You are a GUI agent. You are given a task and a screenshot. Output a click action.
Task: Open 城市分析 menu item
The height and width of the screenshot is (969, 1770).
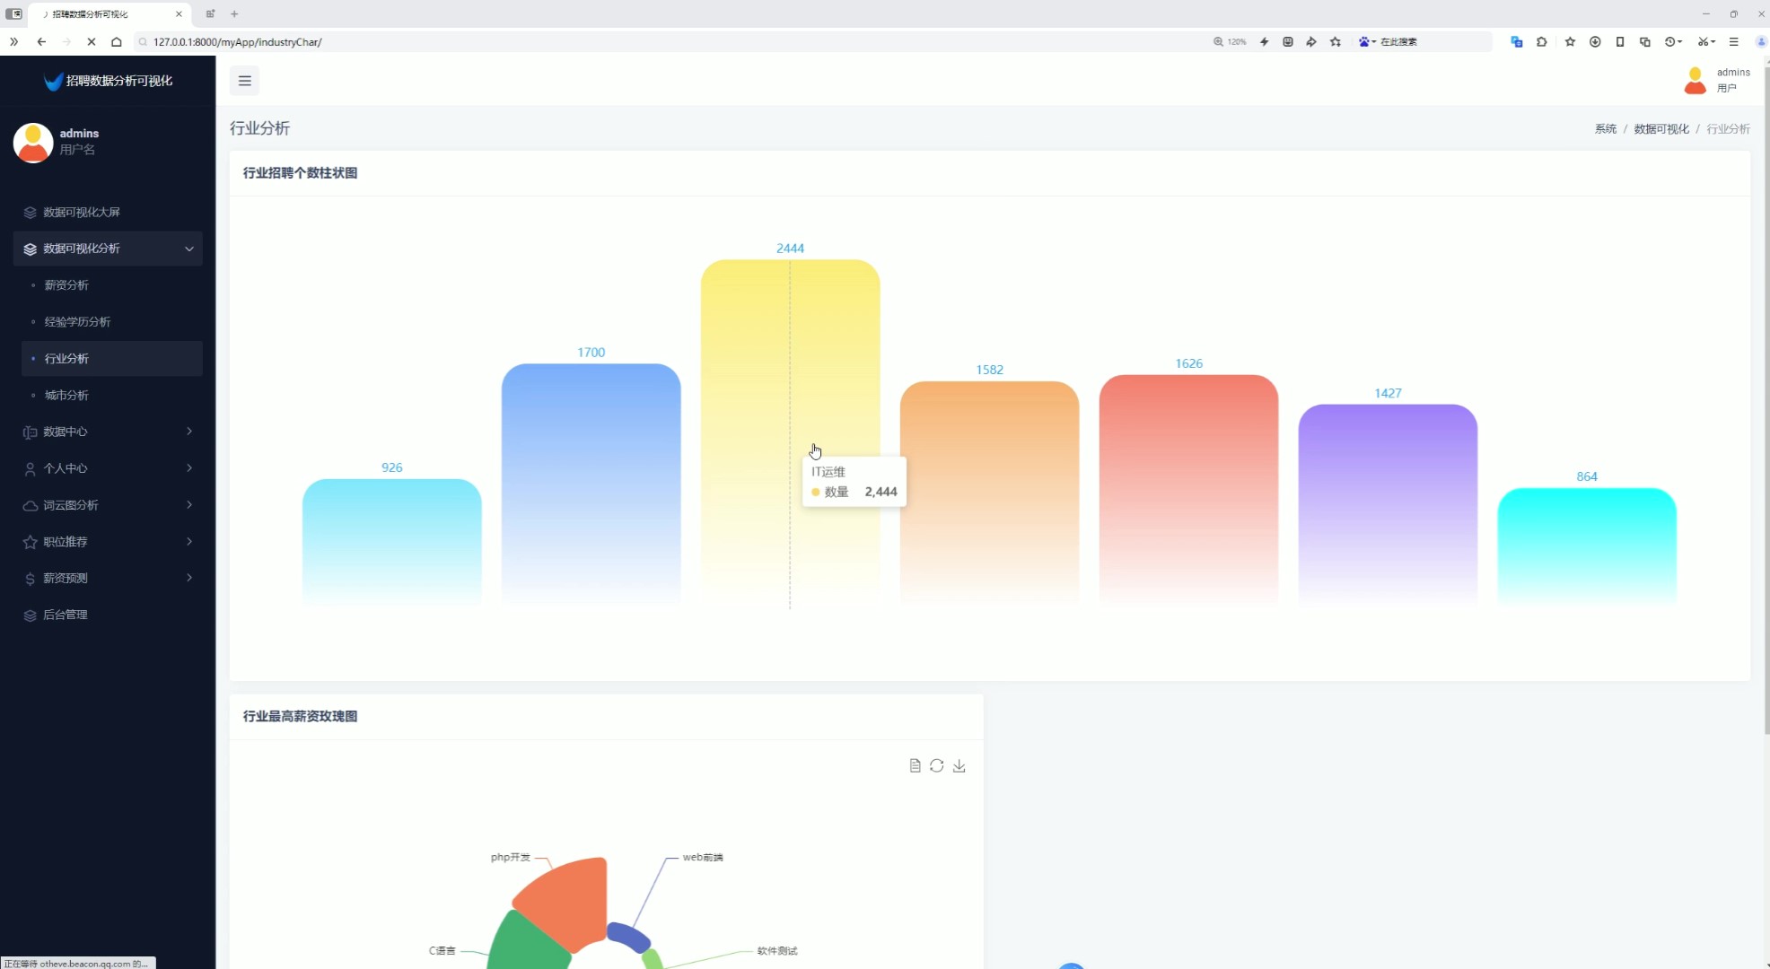pyautogui.click(x=66, y=395)
